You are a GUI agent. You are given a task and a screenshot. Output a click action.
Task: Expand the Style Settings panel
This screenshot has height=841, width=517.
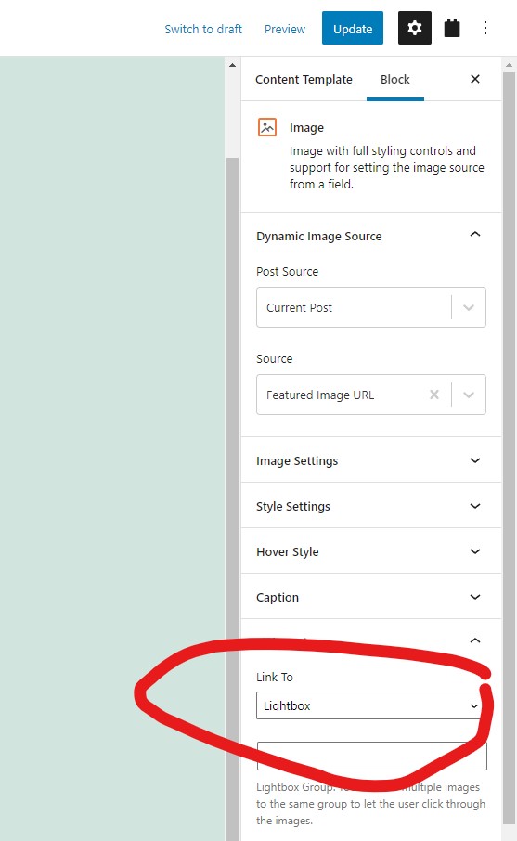(371, 506)
